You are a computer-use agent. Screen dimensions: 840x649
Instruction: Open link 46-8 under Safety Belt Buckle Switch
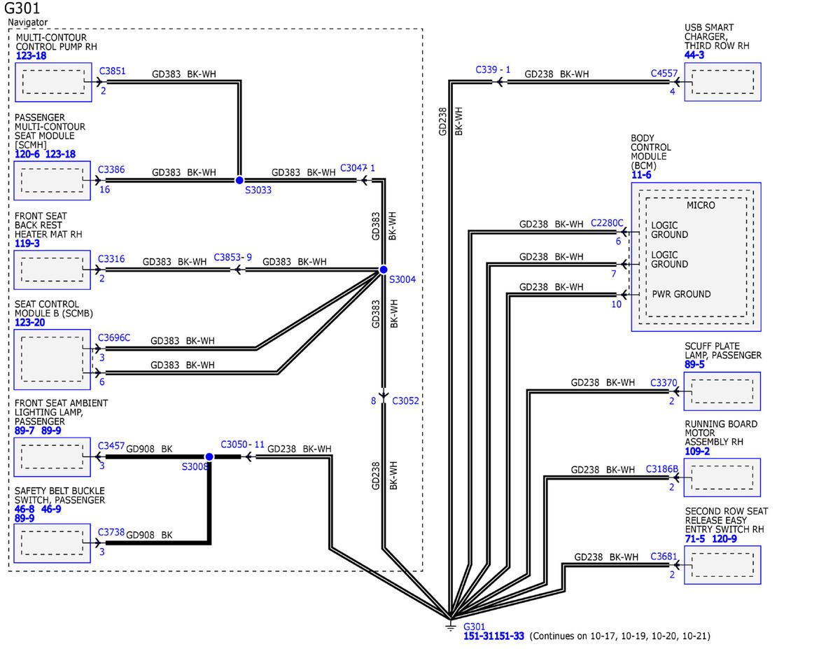click(x=25, y=510)
